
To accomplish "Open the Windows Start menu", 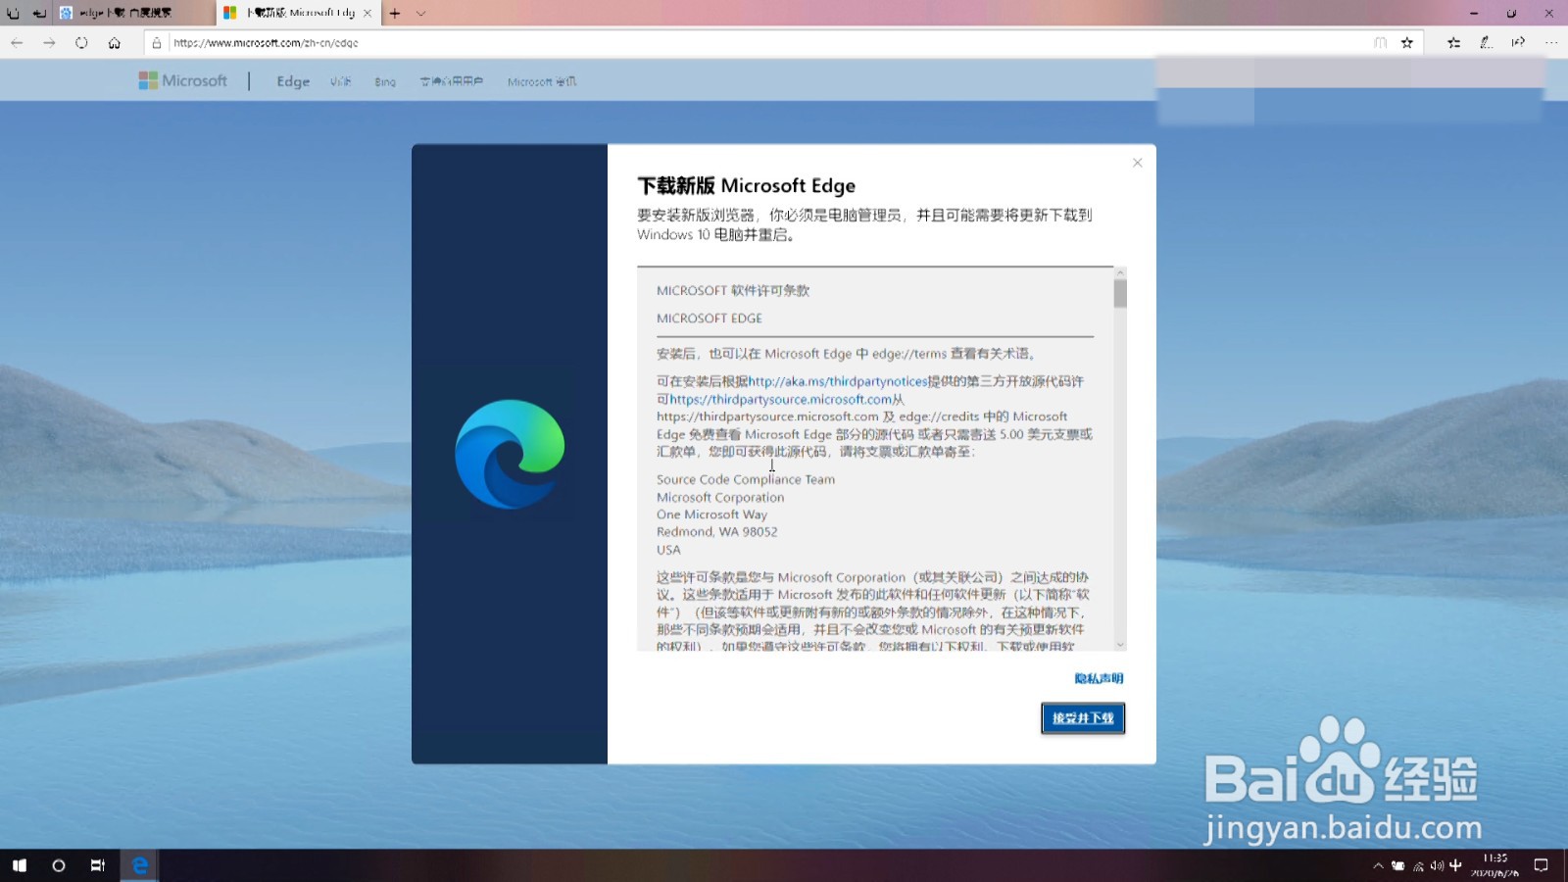I will click(x=20, y=865).
